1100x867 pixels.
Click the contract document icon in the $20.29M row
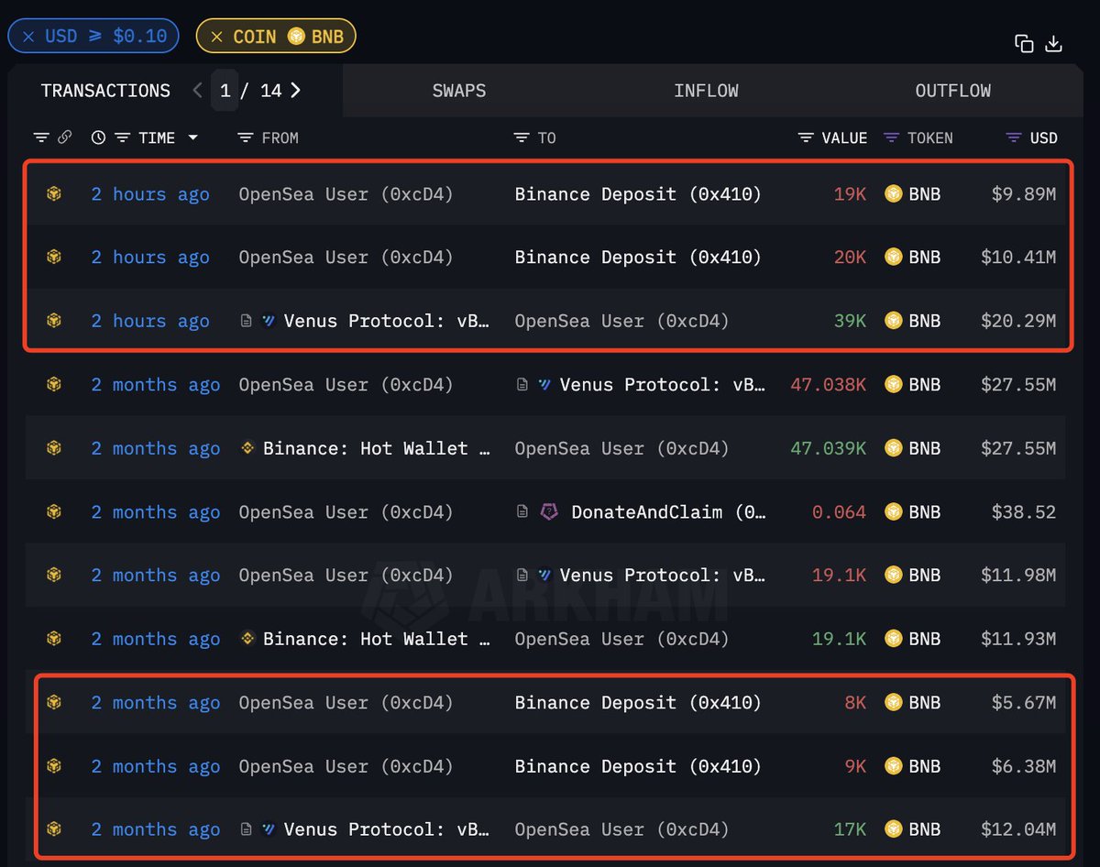tap(246, 321)
